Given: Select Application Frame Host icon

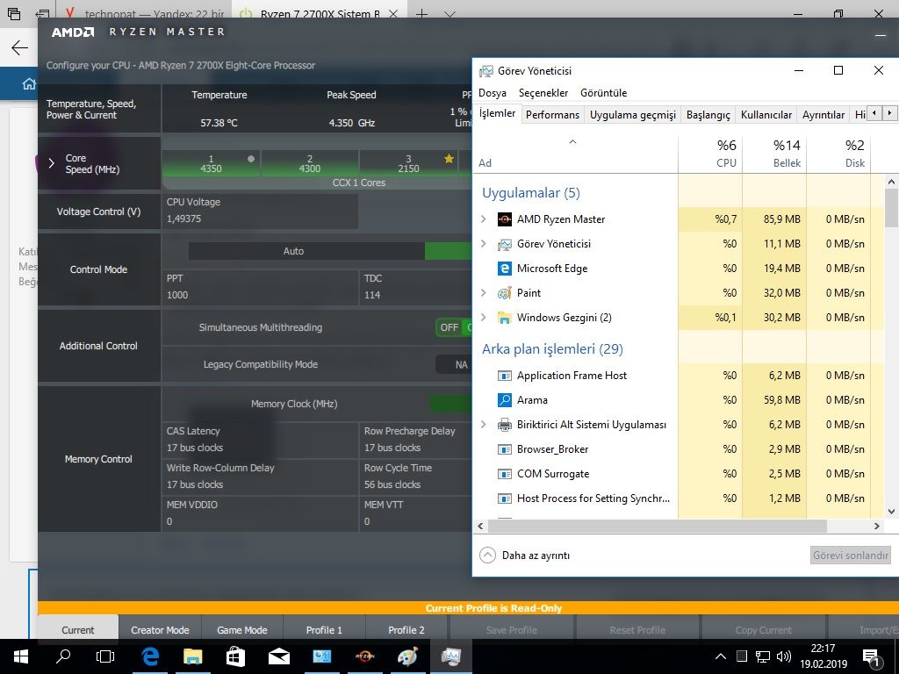Looking at the screenshot, I should (504, 376).
